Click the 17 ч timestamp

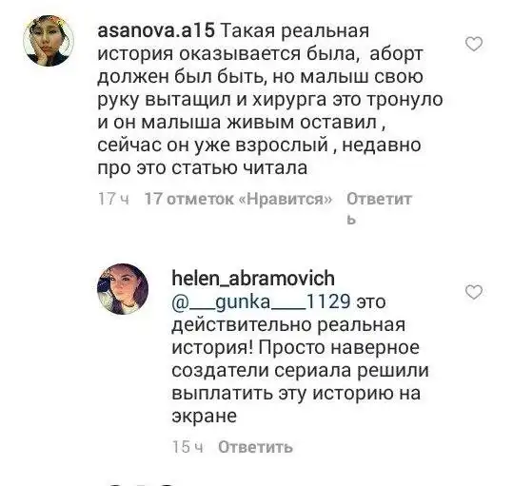[x=113, y=199]
